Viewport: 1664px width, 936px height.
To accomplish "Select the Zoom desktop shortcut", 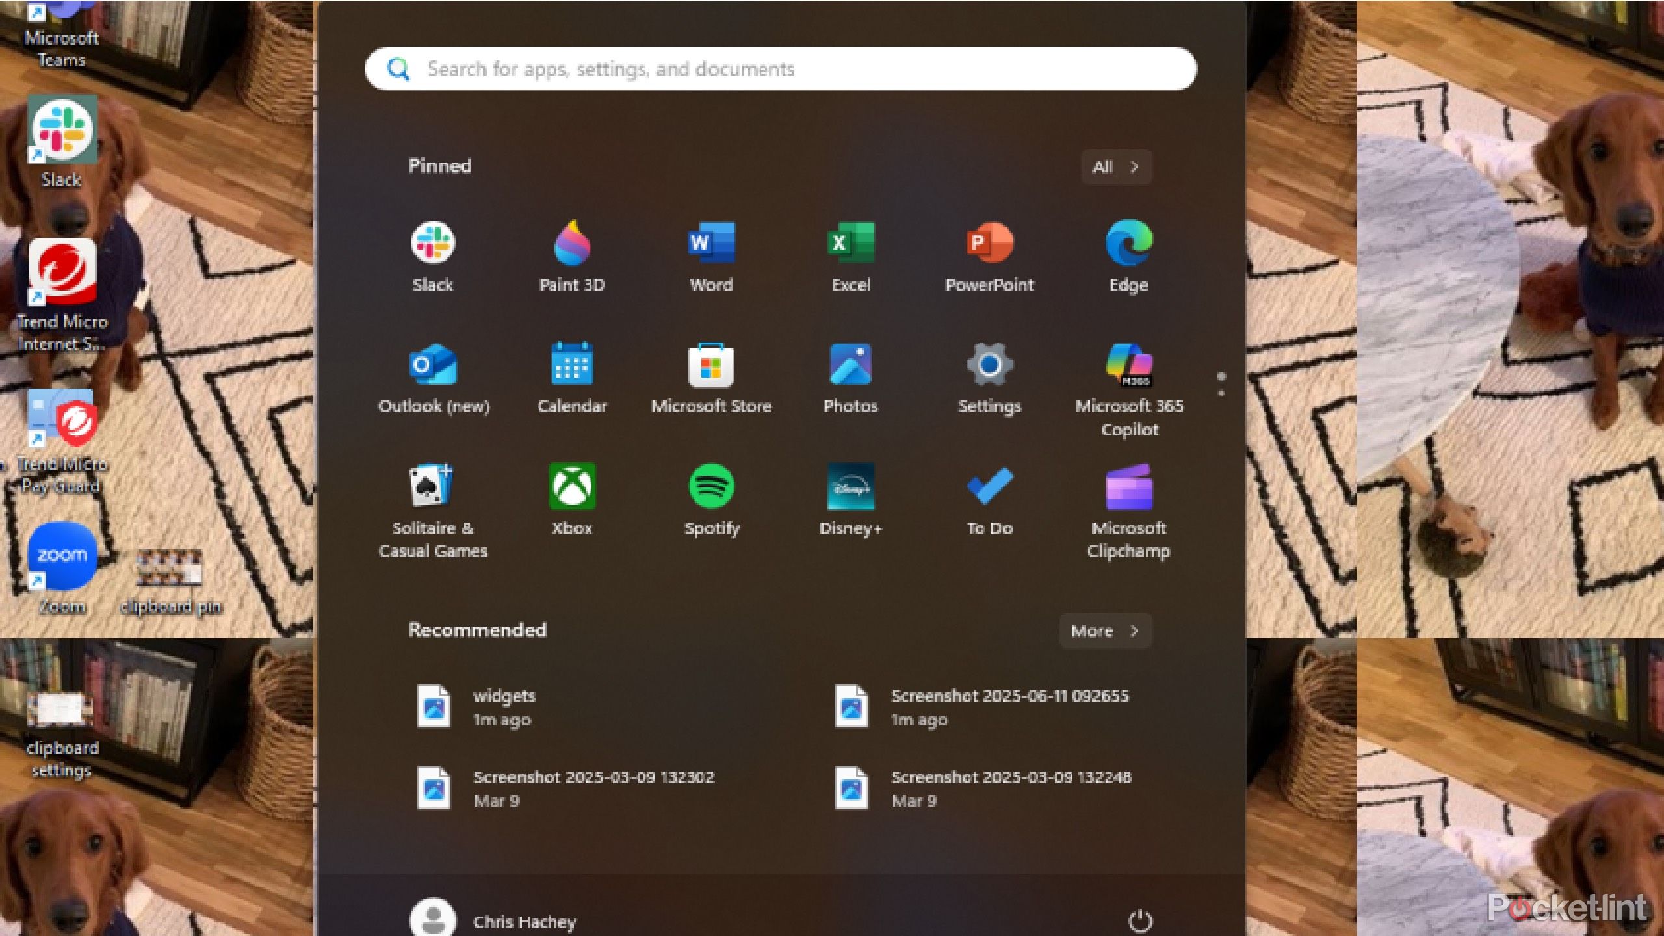I will click(x=62, y=569).
